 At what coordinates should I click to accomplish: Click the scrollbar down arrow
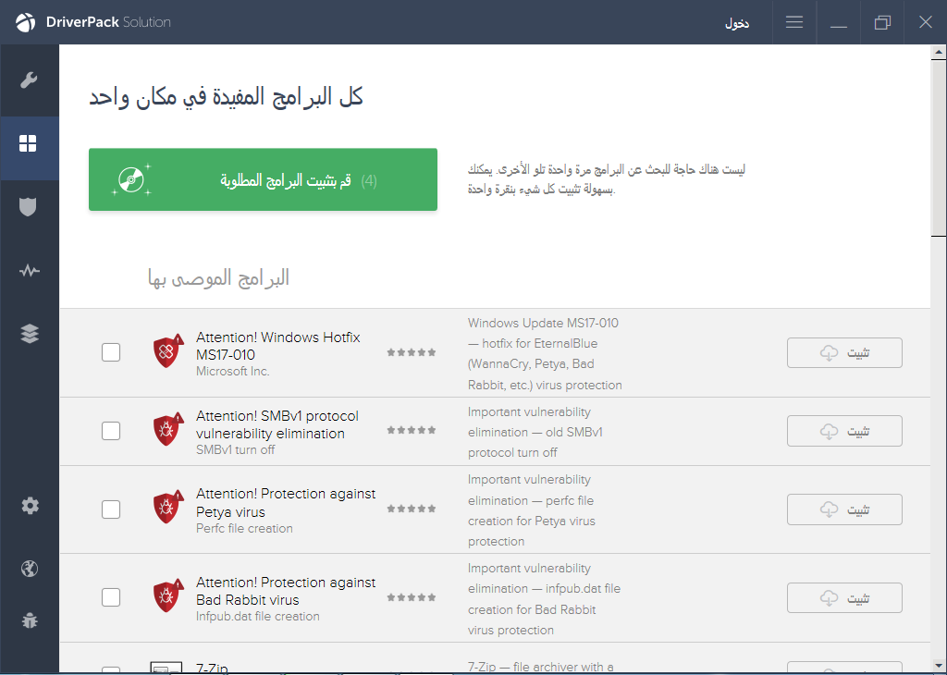click(938, 664)
